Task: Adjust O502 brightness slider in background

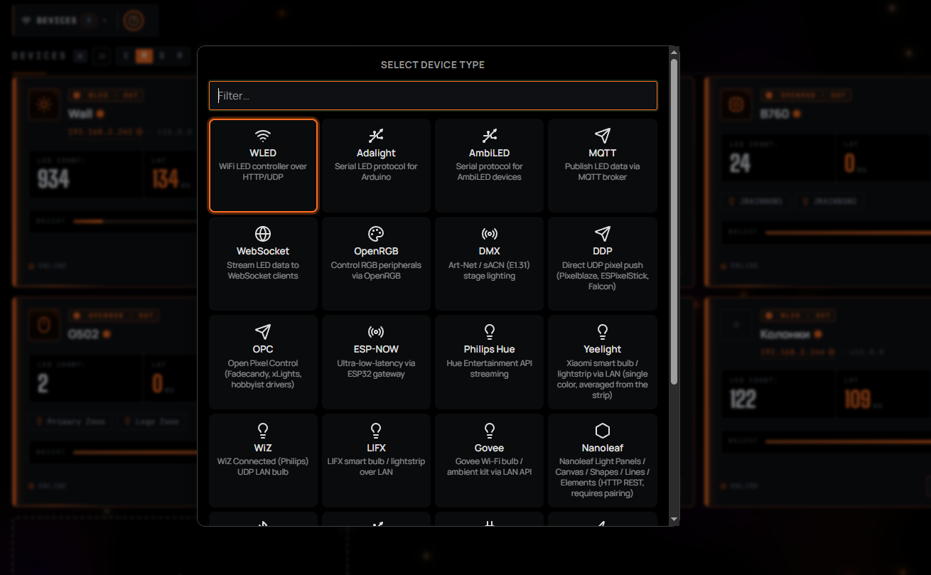Action: 135,452
